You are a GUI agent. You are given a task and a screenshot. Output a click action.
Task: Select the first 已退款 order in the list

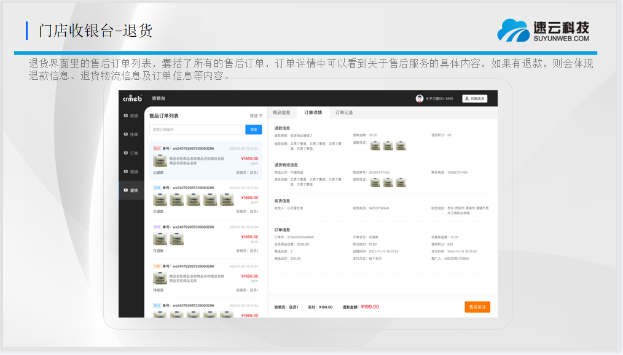205,161
